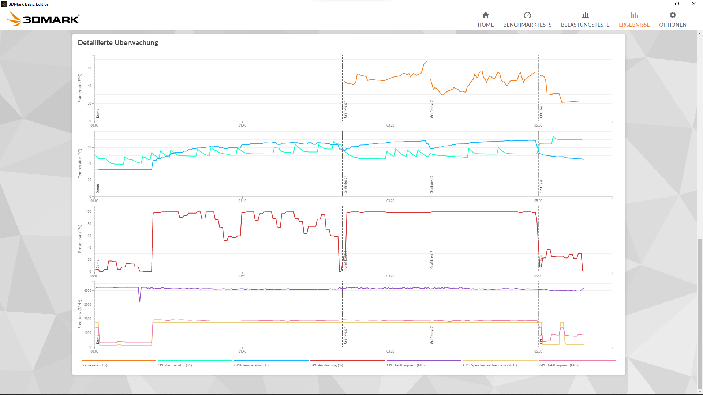703x395 pixels.
Task: Click the Belastungsteste bar chart icon
Action: pyautogui.click(x=585, y=15)
